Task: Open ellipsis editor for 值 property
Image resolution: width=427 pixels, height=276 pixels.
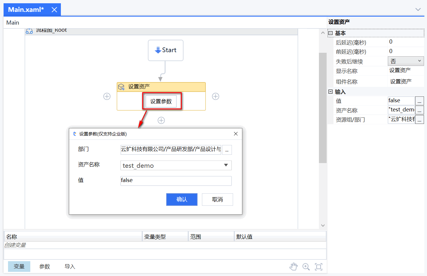Action: click(420, 101)
